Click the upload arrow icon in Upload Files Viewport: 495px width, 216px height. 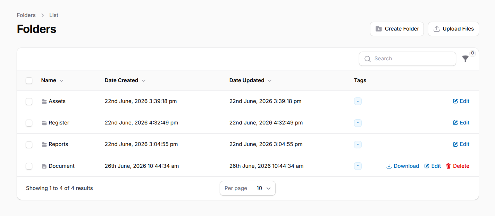tap(437, 29)
